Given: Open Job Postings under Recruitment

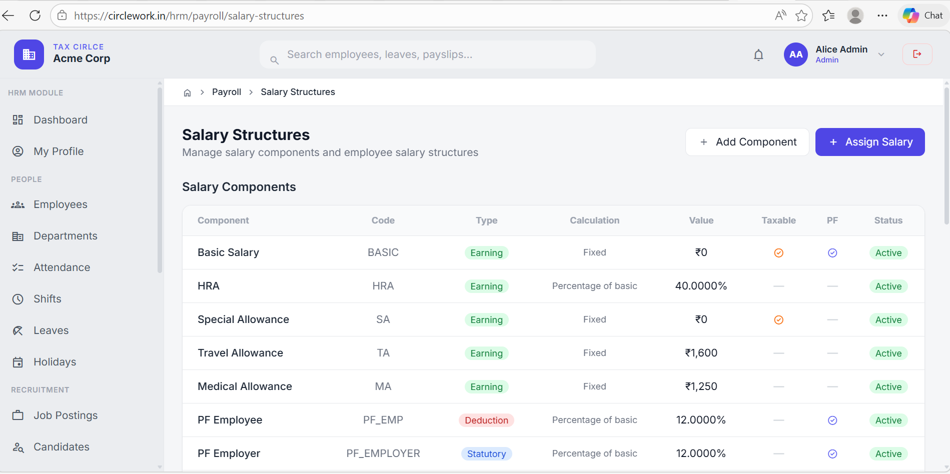Looking at the screenshot, I should tap(65, 415).
